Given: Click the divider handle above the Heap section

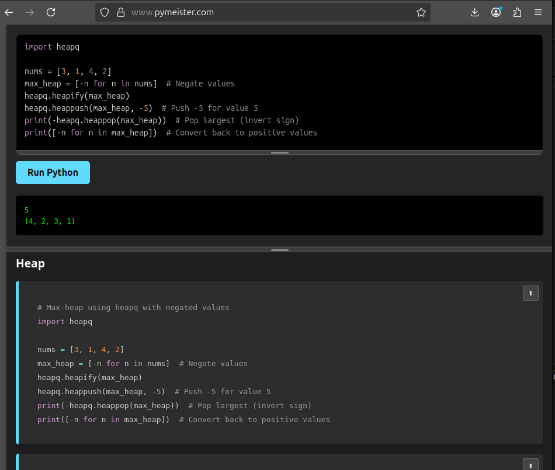Looking at the screenshot, I should [x=279, y=250].
